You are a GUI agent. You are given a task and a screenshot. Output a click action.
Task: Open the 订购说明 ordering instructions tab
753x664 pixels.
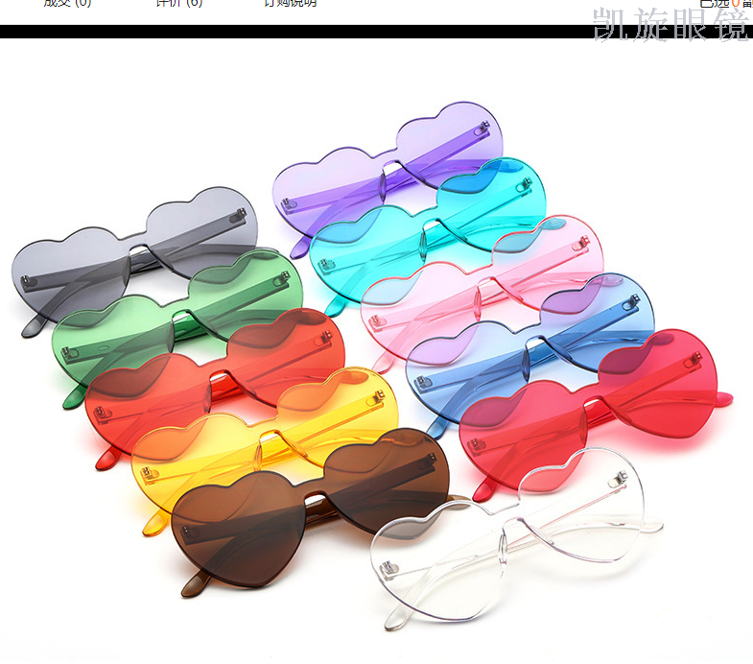pyautogui.click(x=290, y=3)
